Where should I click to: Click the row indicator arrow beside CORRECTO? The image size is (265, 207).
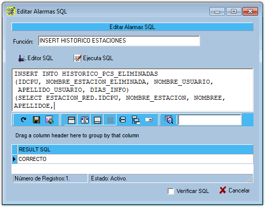[14, 159]
